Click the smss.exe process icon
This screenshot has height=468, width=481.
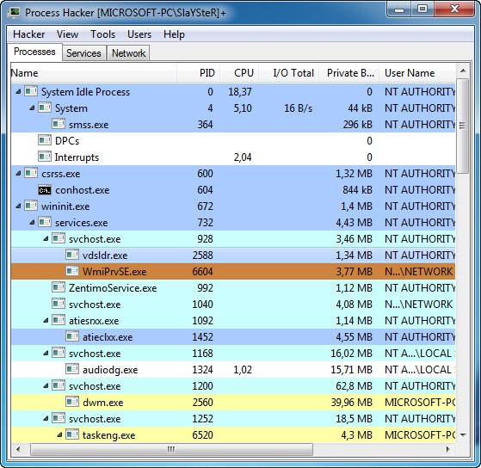(59, 125)
